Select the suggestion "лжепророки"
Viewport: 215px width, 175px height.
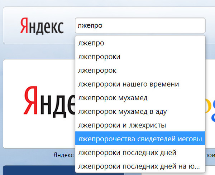point(140,57)
